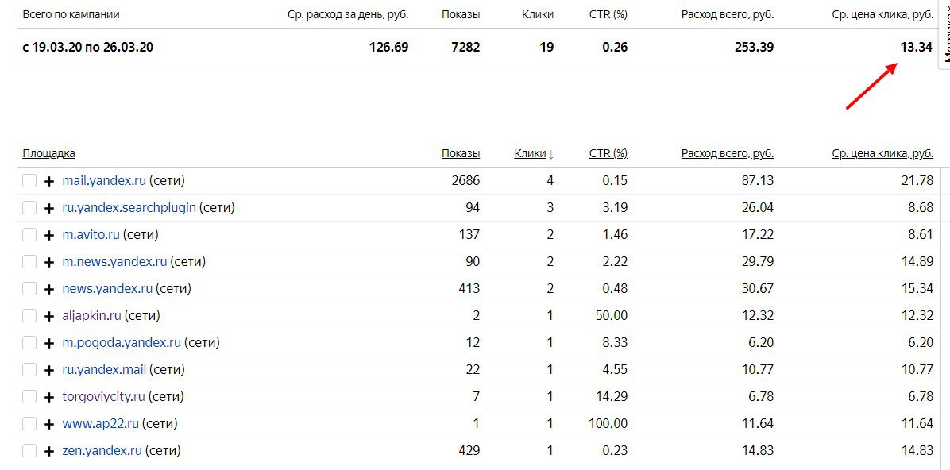Screen dimensions: 950x470
Task: Expand the m.avito.ru row details
Action: tap(49, 235)
